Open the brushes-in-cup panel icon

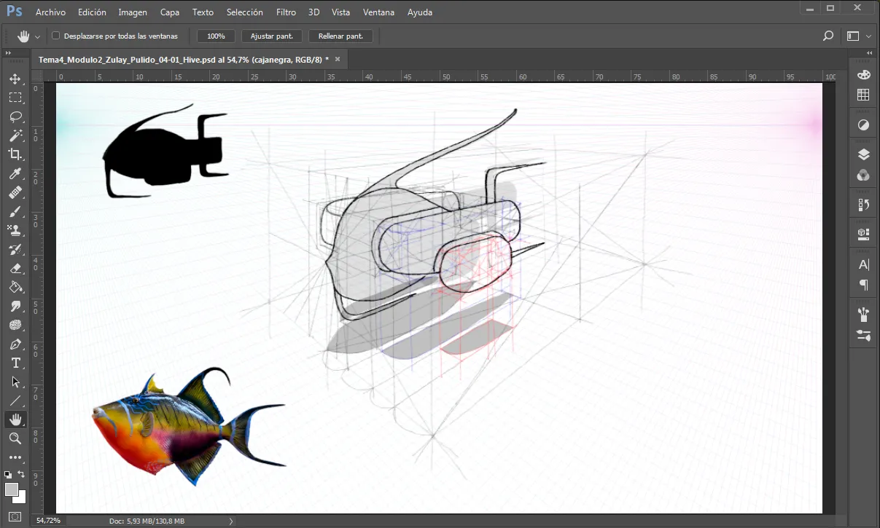pyautogui.click(x=863, y=315)
